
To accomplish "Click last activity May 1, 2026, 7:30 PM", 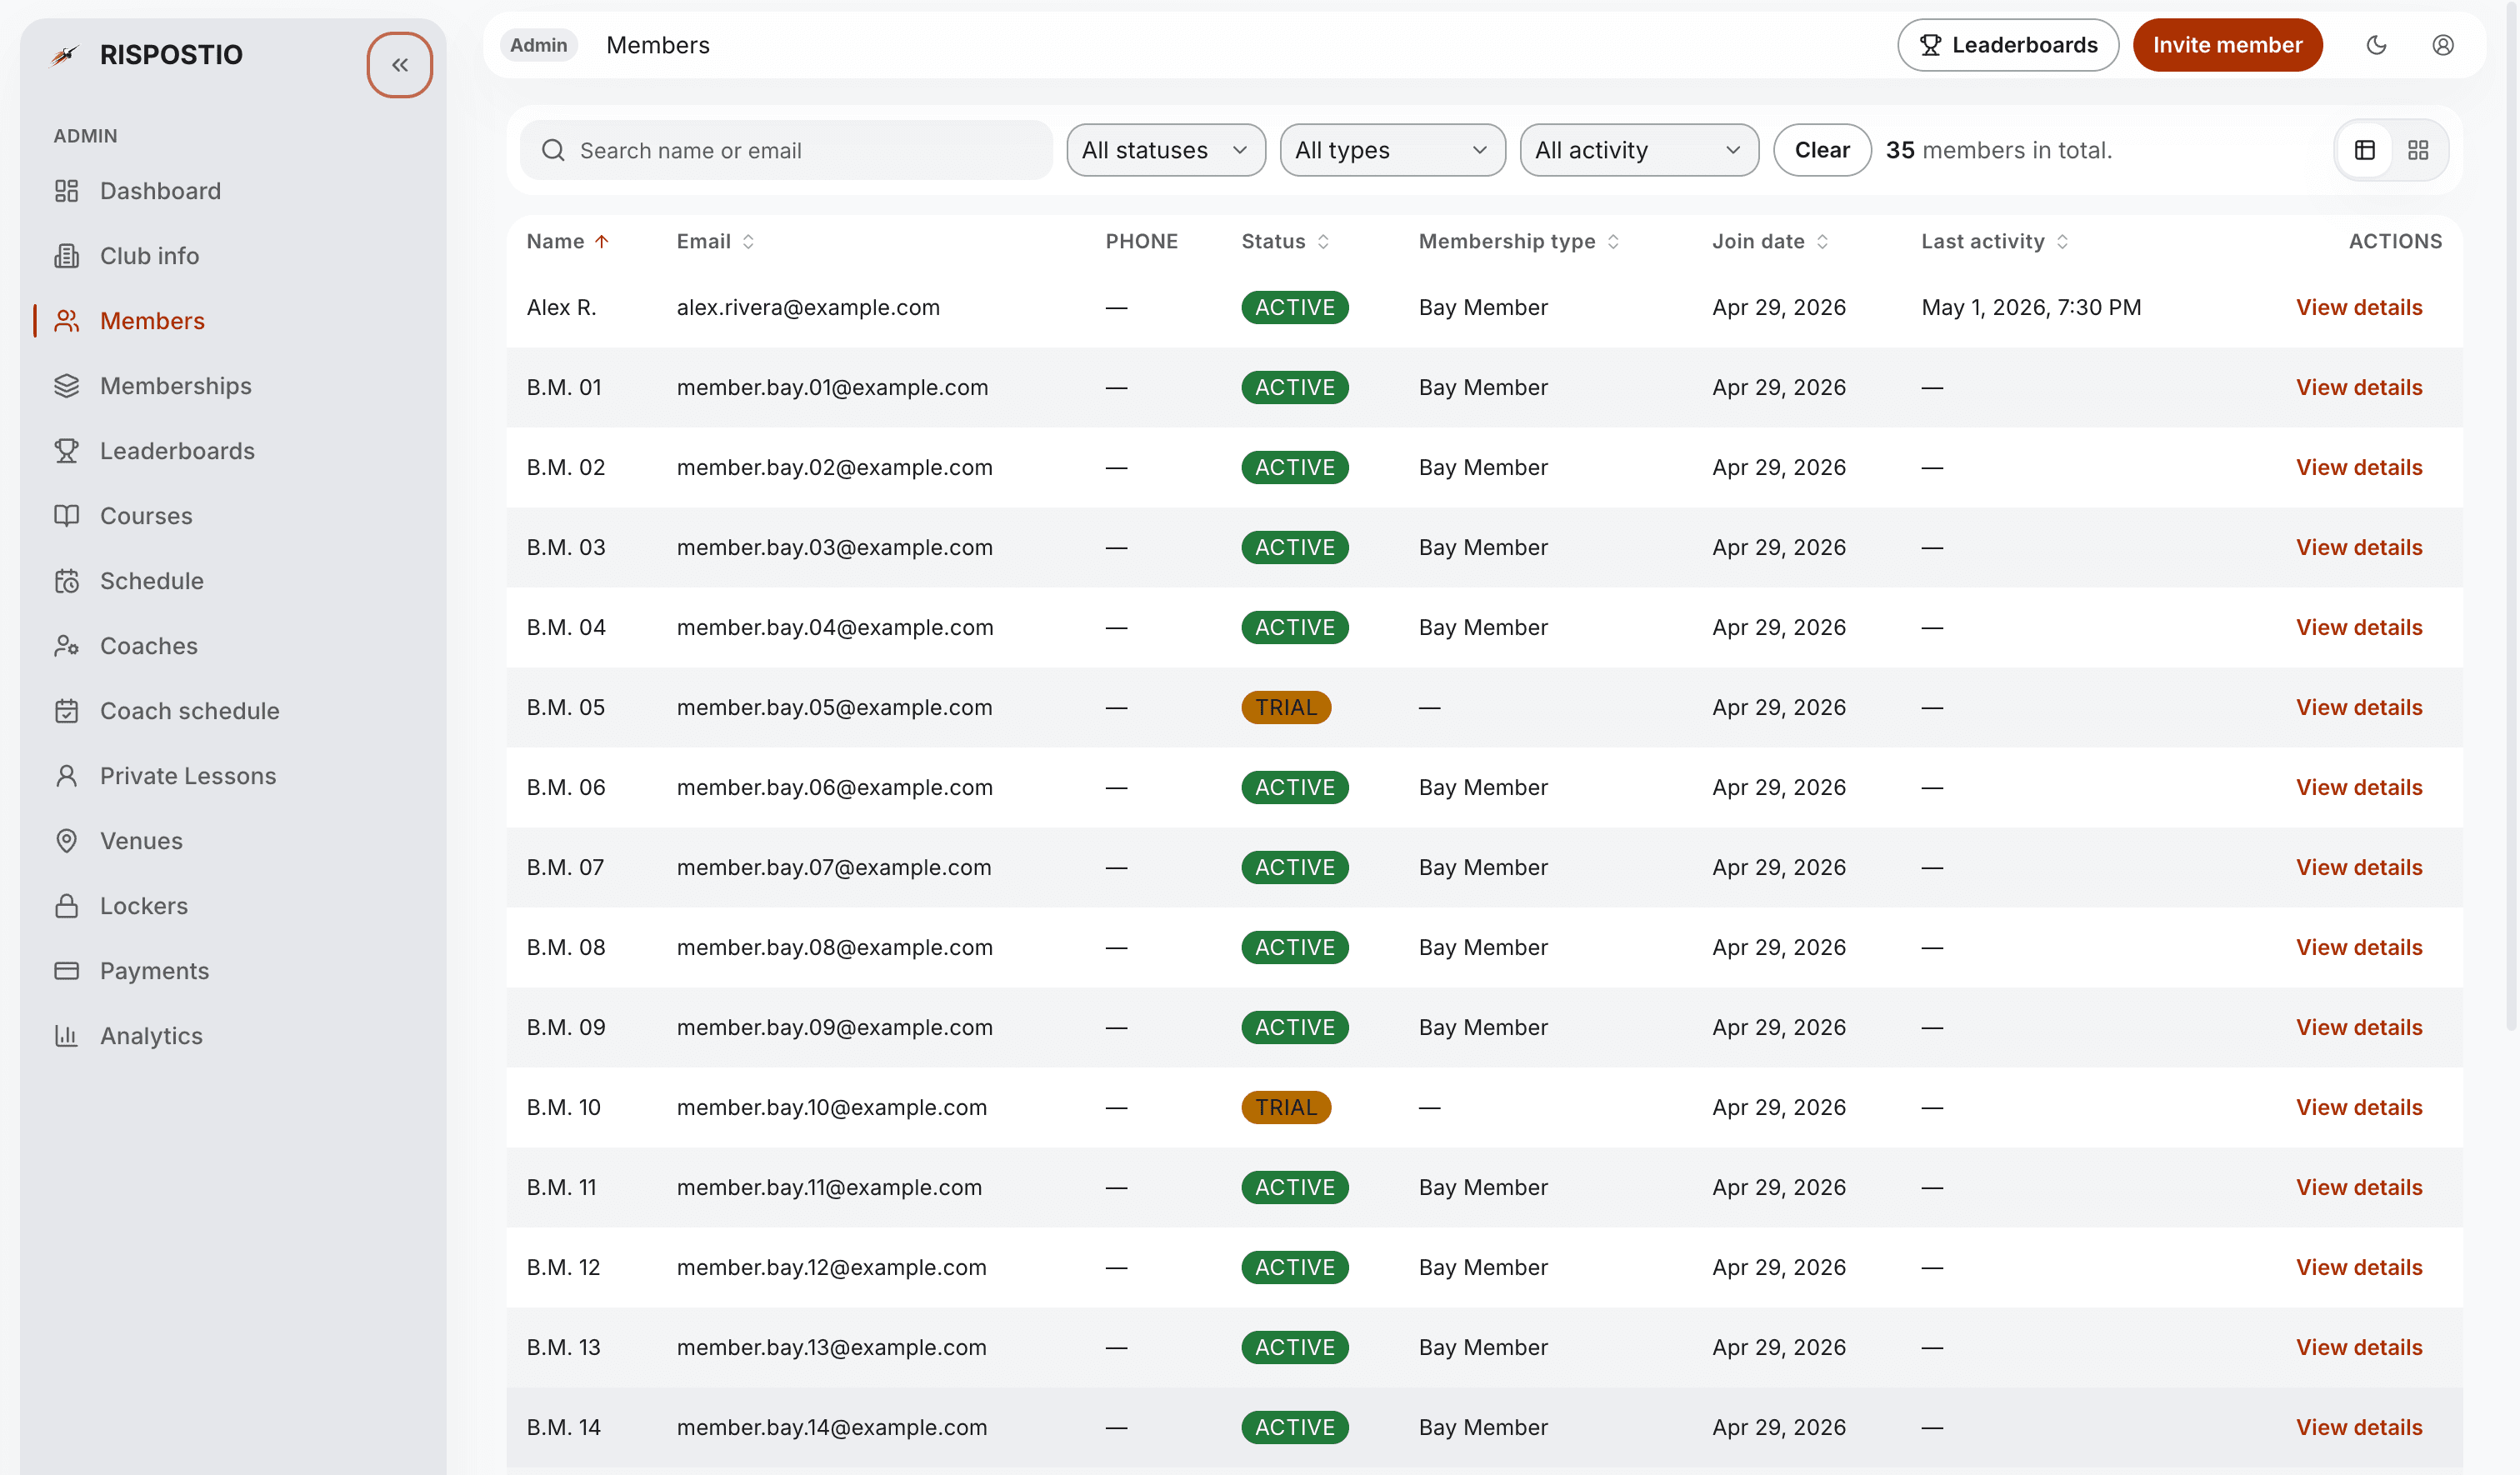I will pyautogui.click(x=2031, y=307).
